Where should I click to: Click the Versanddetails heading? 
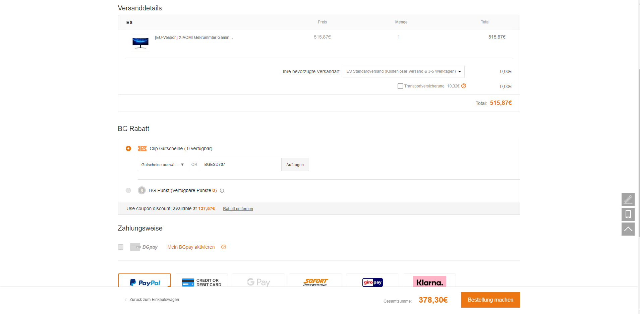pos(140,8)
